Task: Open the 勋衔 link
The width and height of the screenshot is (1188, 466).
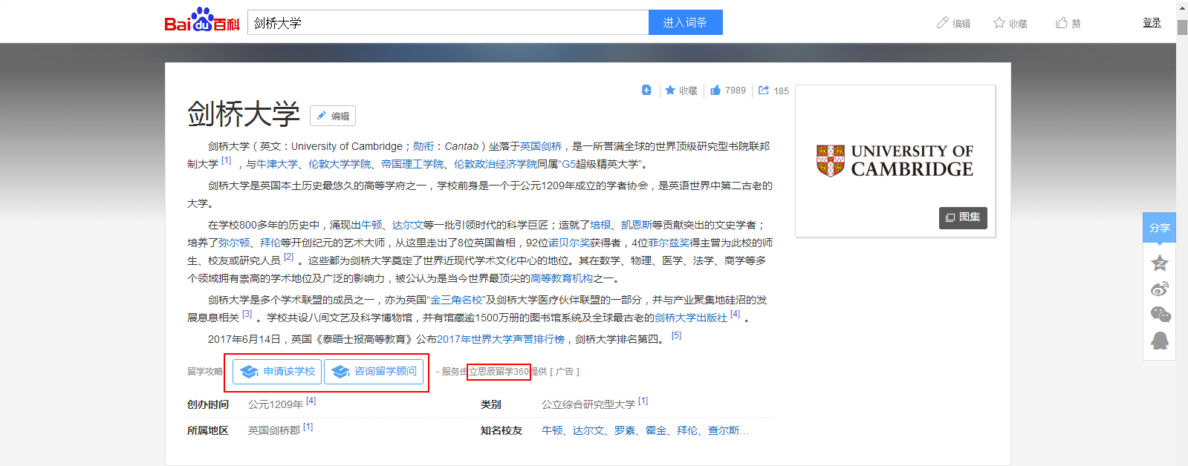Action: coord(423,146)
